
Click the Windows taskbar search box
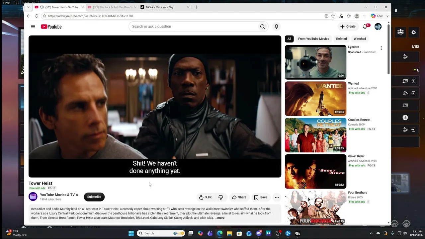point(161,233)
